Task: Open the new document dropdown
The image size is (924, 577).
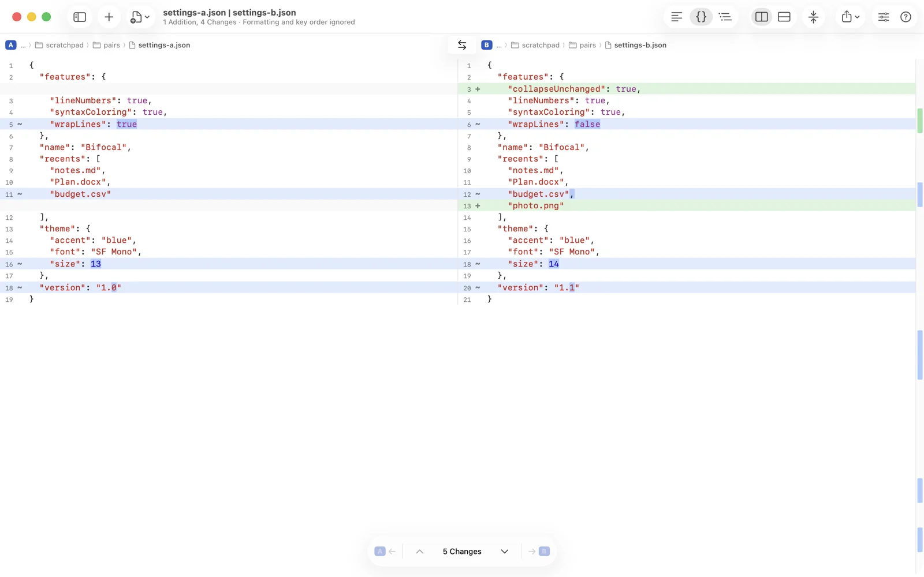Action: tap(140, 17)
